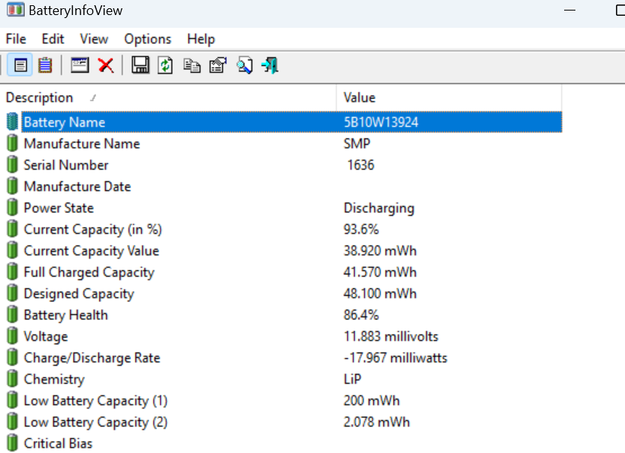Click battery icon beside Charge/Discharge Rate
The width and height of the screenshot is (625, 453).
(x=12, y=358)
